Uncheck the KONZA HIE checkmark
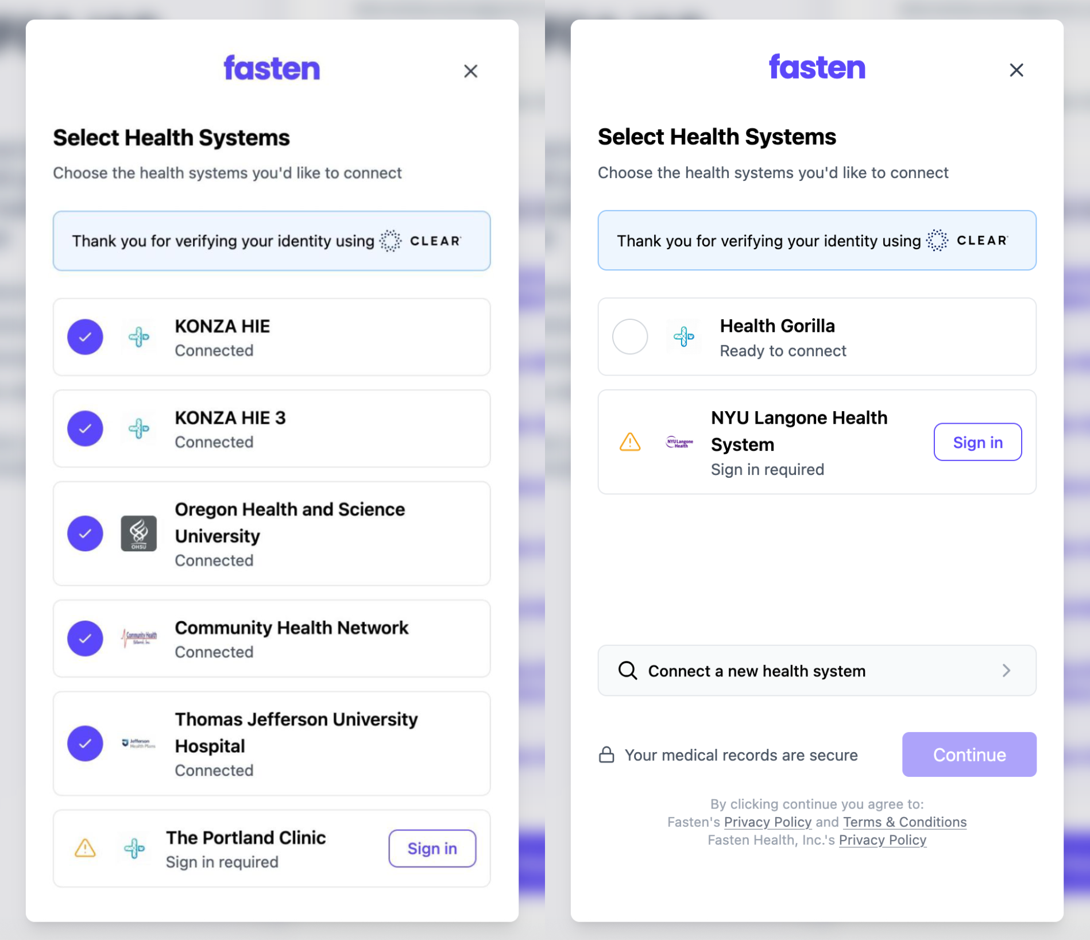1090x940 pixels. [85, 337]
